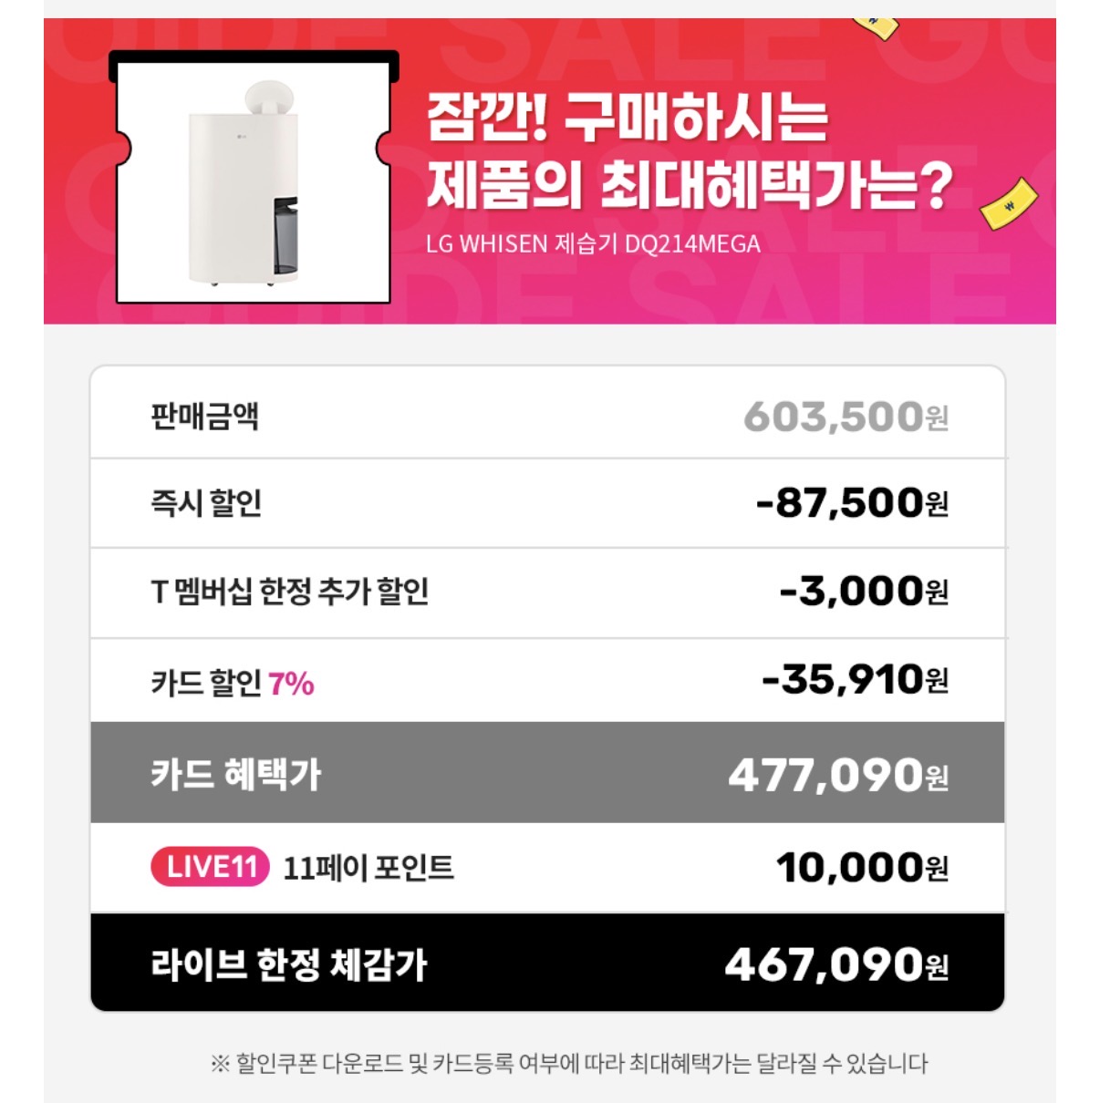Select the black 라이브 한정 체감가 row label

point(288,964)
